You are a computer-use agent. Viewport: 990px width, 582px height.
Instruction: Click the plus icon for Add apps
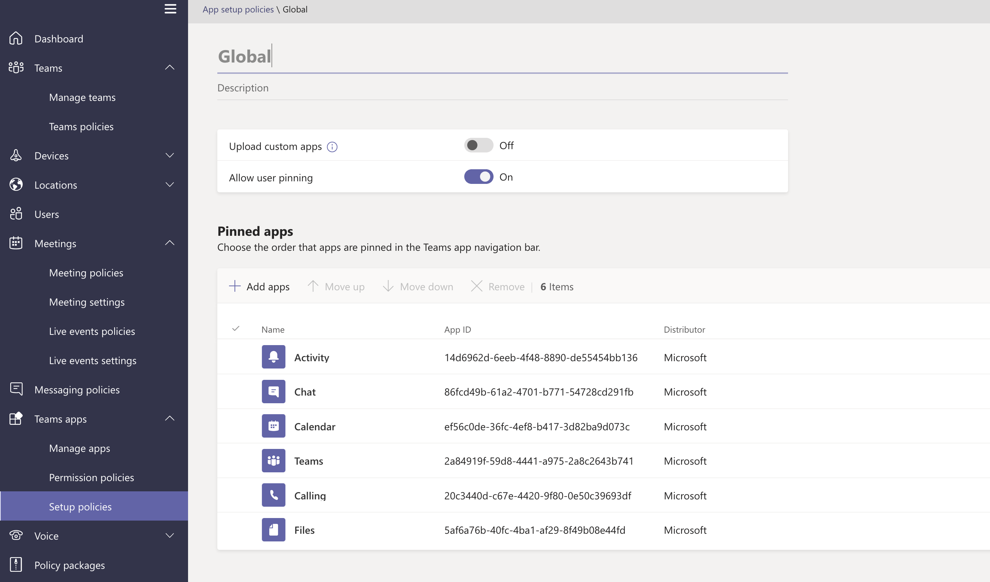(235, 286)
